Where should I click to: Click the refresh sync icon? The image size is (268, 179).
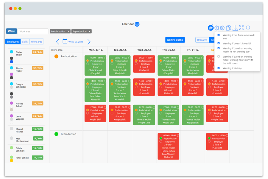tap(248, 28)
